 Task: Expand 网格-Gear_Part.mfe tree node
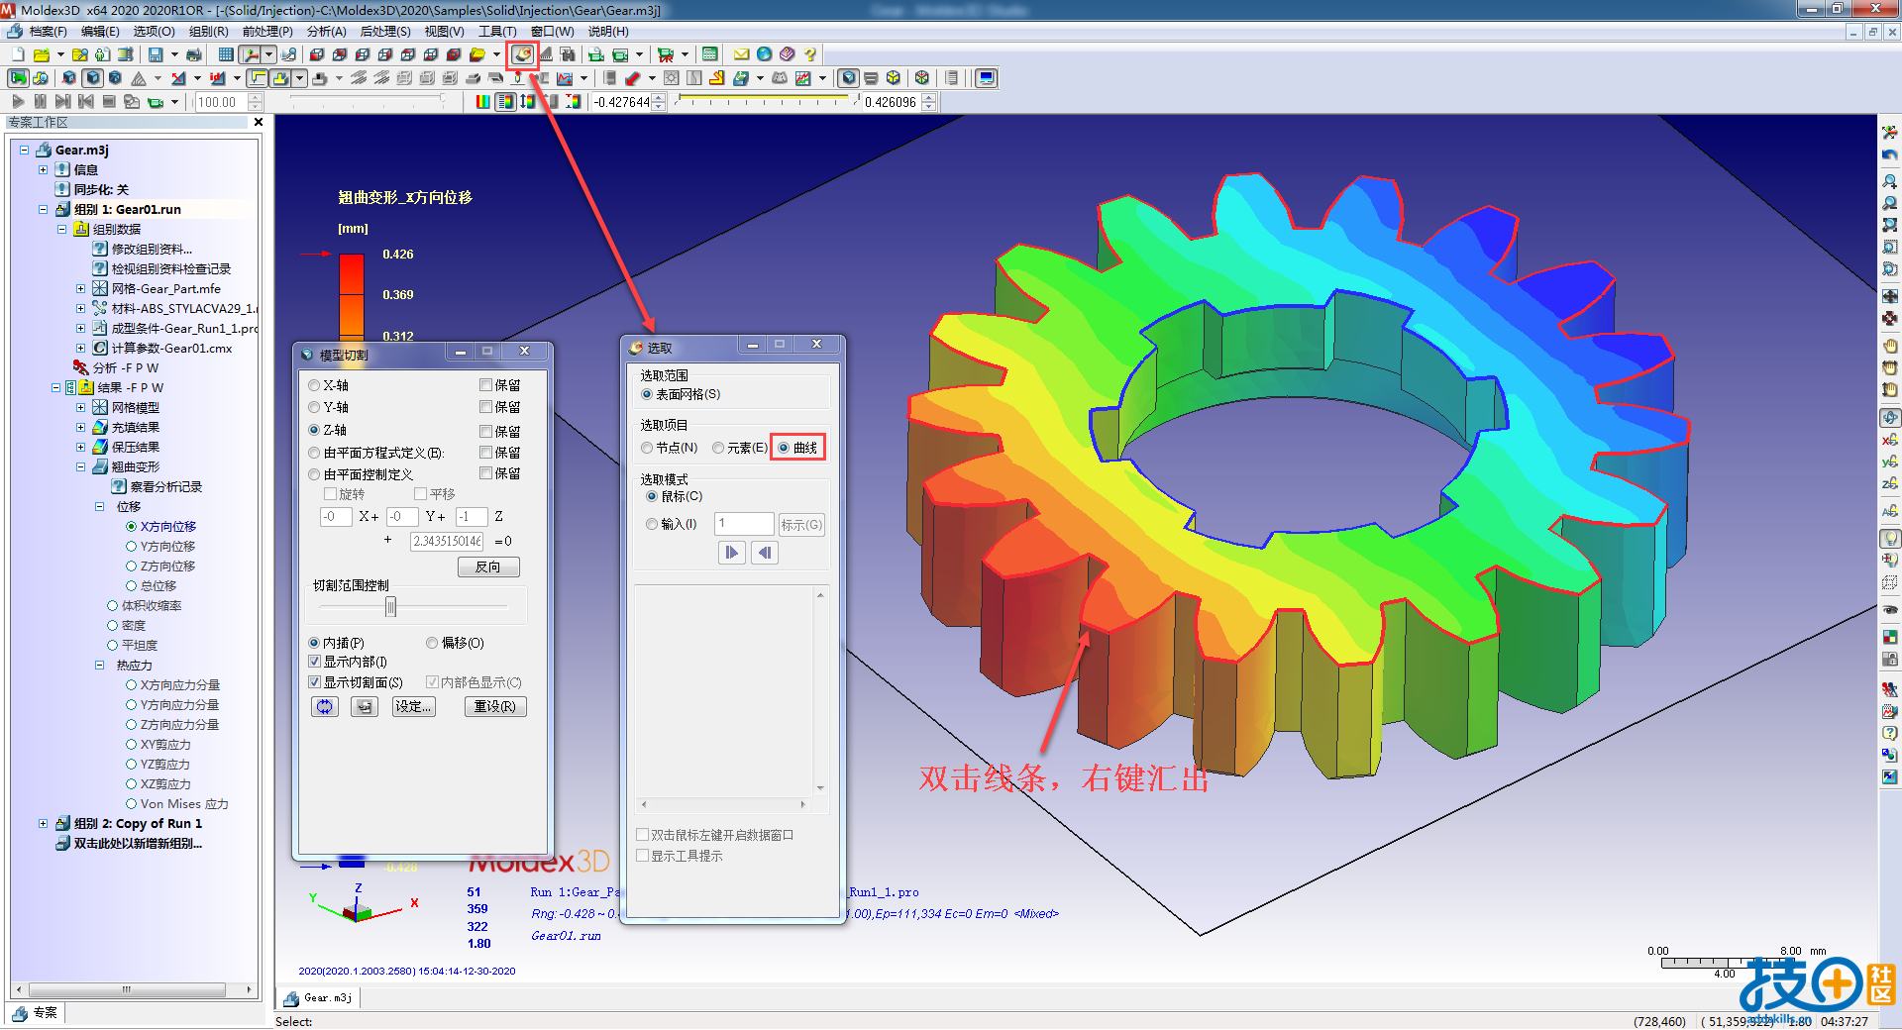click(81, 288)
